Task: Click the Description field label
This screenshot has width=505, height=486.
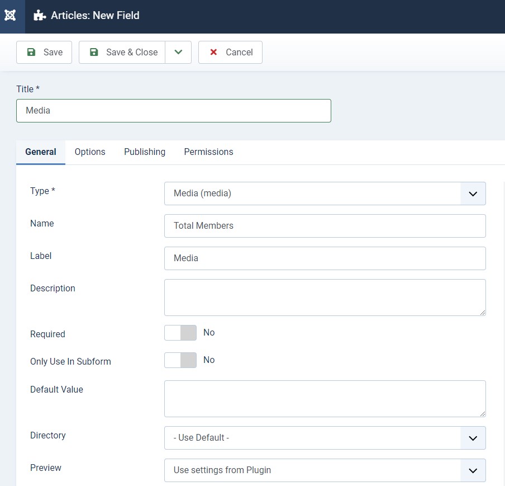Action: 53,289
